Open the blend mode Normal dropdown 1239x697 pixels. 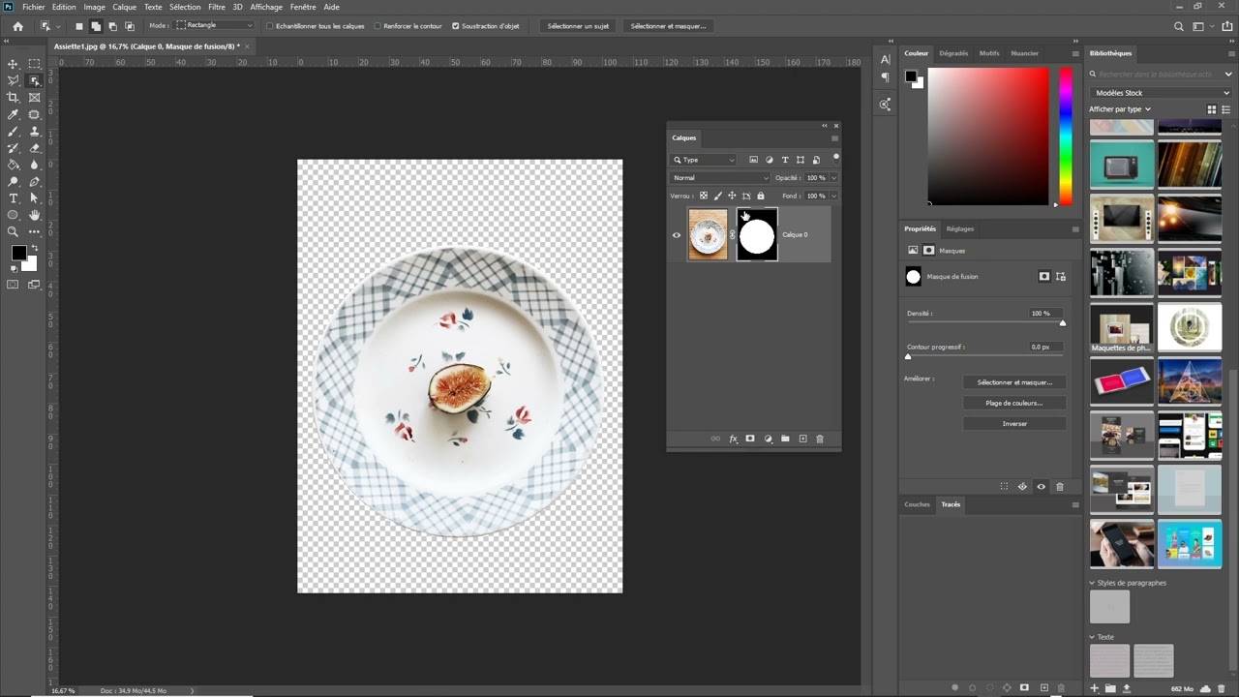[719, 178]
